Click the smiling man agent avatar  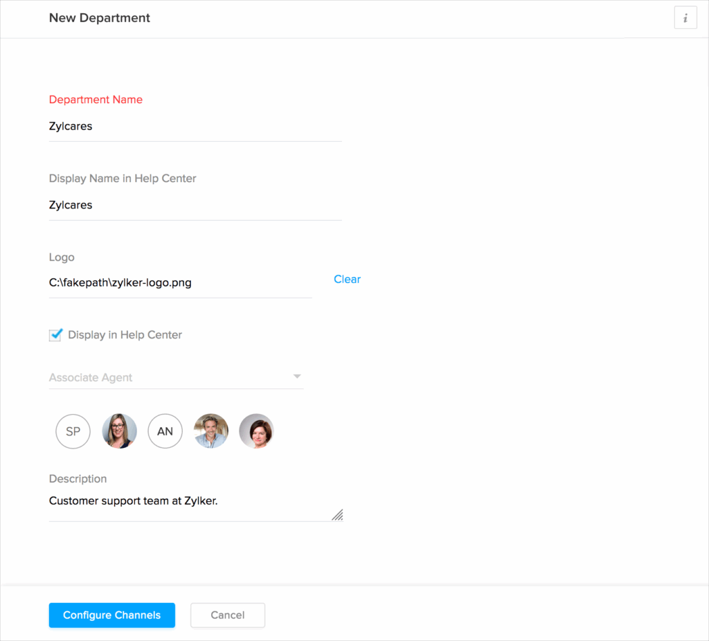[211, 431]
